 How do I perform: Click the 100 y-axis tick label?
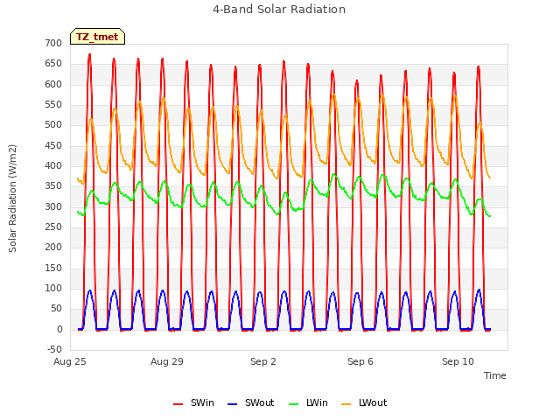[53, 288]
